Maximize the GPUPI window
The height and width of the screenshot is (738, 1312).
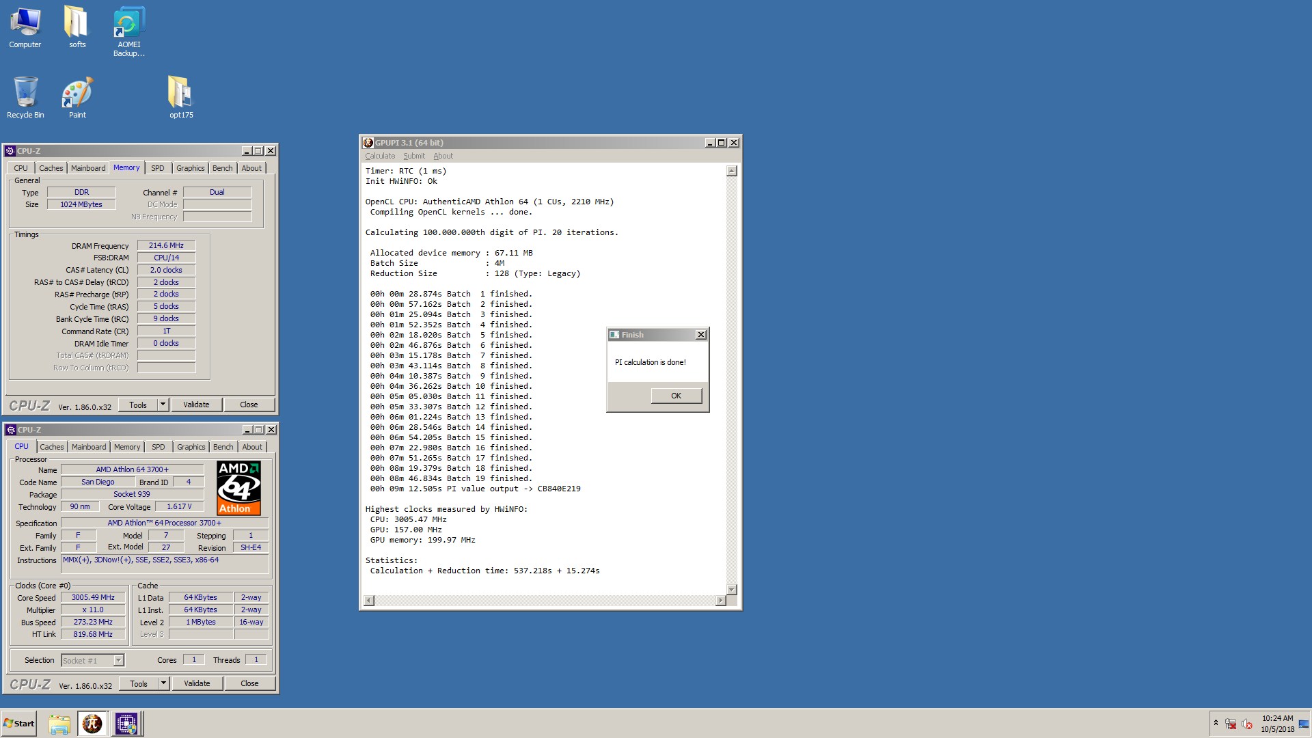point(721,143)
